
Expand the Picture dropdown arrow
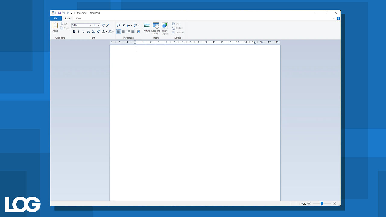[x=147, y=33]
